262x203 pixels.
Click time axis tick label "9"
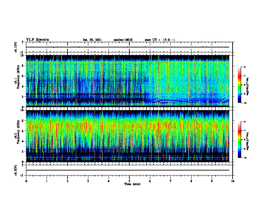(x=212, y=181)
